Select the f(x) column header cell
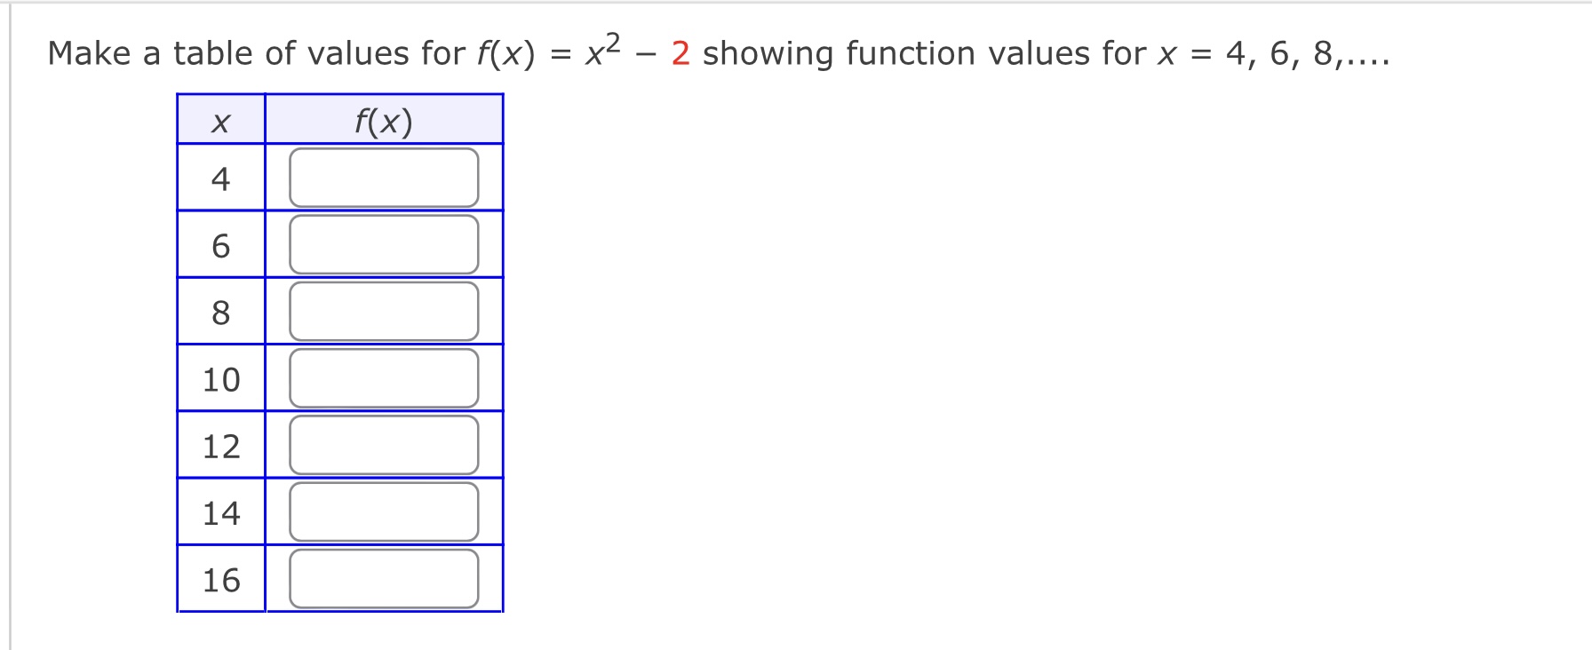The height and width of the screenshot is (650, 1592). point(384,120)
